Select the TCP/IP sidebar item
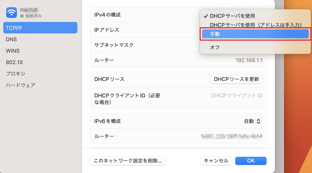This screenshot has width=312, height=173. [x=40, y=28]
